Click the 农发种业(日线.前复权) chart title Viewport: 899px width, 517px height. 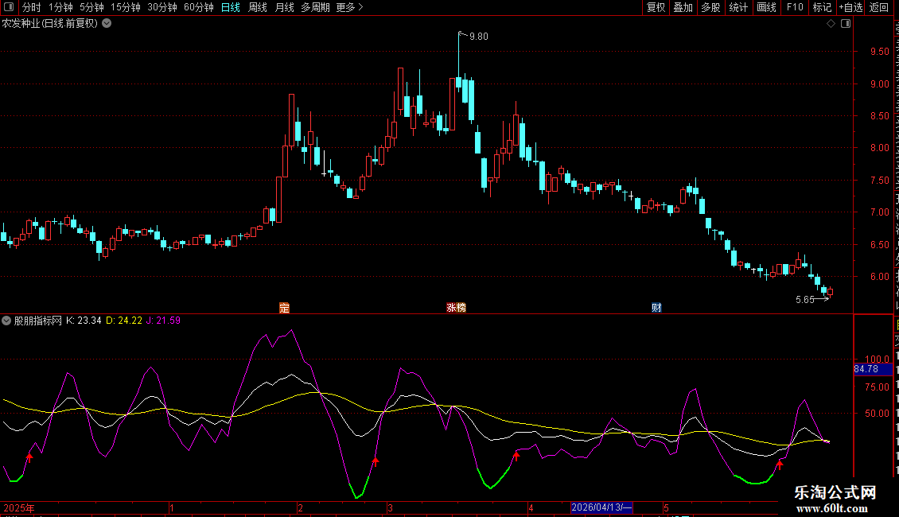[x=50, y=24]
